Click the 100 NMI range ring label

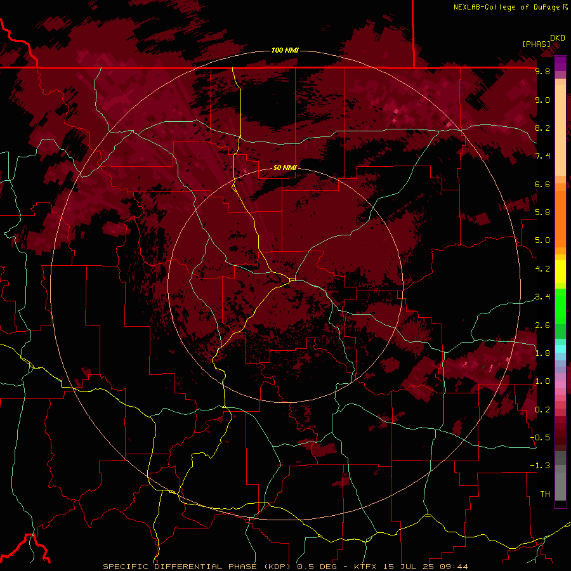tap(285, 50)
